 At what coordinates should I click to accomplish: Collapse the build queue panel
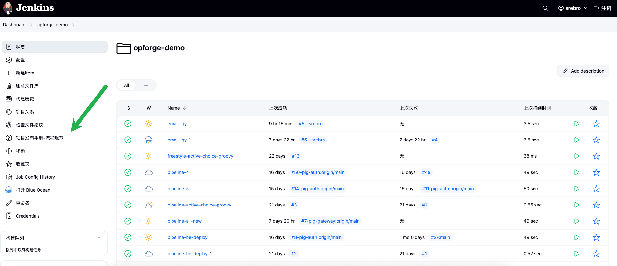coord(99,238)
